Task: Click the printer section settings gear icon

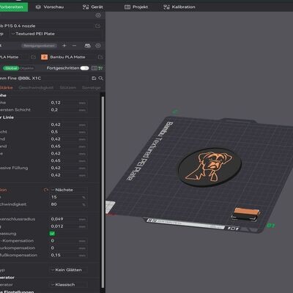Action: point(98,15)
